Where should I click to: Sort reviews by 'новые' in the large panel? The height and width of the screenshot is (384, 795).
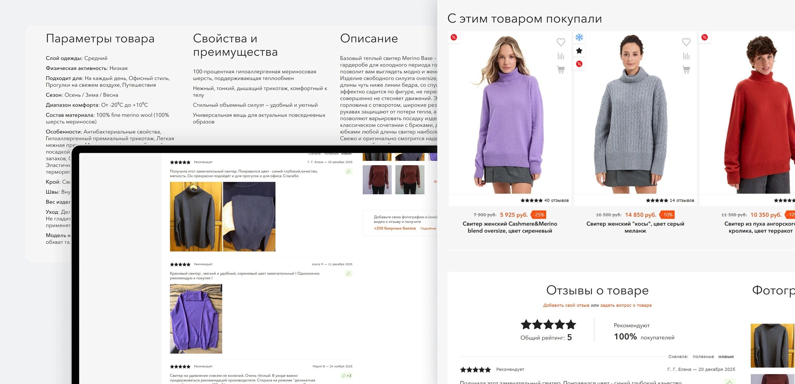pyautogui.click(x=726, y=357)
